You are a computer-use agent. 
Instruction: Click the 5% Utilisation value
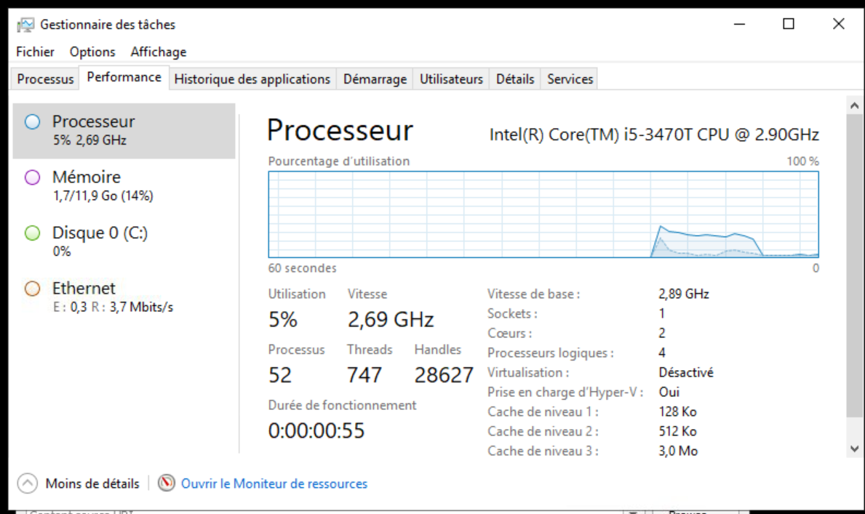click(283, 320)
